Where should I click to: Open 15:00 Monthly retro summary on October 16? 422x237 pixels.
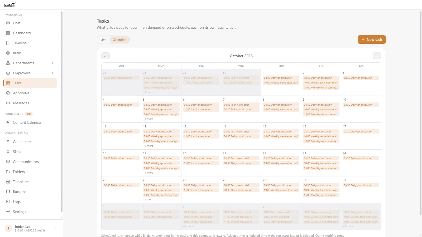[x=321, y=141]
